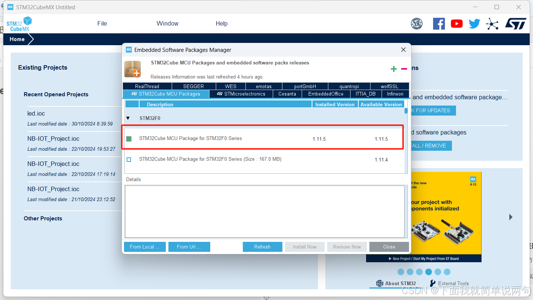Click the INSTALL / REMOVE button
The width and height of the screenshot is (533, 300).
(431, 146)
